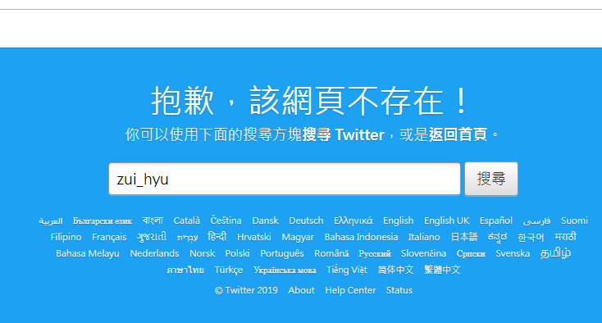602x323 pixels.
Task: Switch language to Slovenčina
Action: pos(423,253)
